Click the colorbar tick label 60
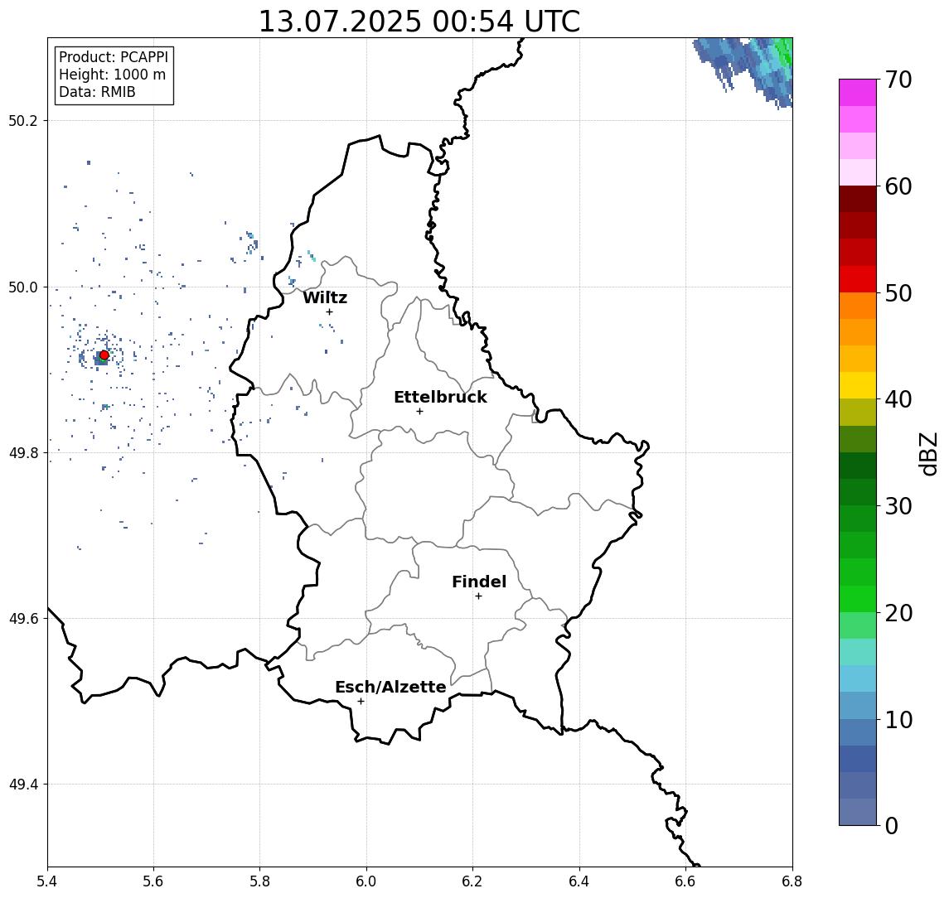 pos(898,186)
